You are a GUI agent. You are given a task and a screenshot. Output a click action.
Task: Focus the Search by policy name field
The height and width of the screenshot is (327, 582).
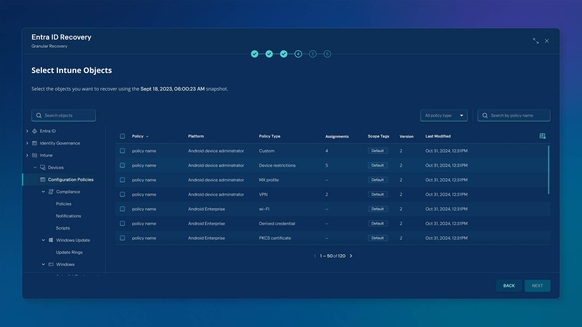click(514, 115)
